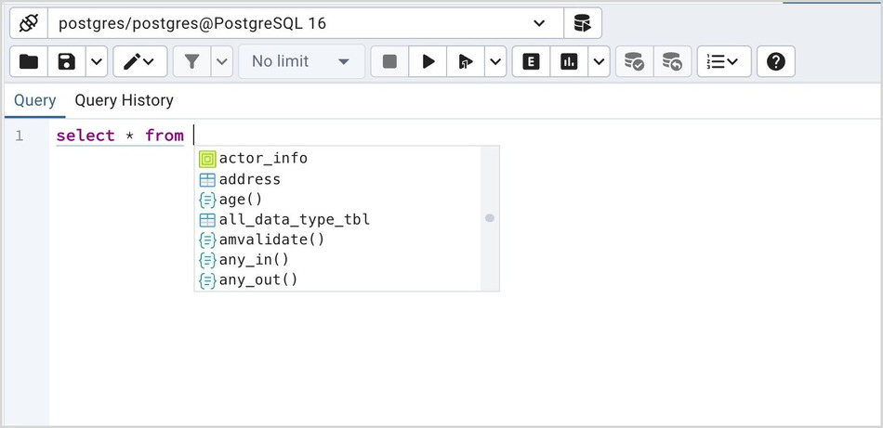
Task: Click the Explain Analyze chart icon
Action: coord(569,61)
